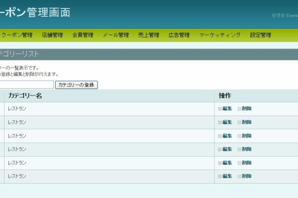Click edit icon in third レストラン row
This screenshot has height=198, width=298.
tap(220, 136)
